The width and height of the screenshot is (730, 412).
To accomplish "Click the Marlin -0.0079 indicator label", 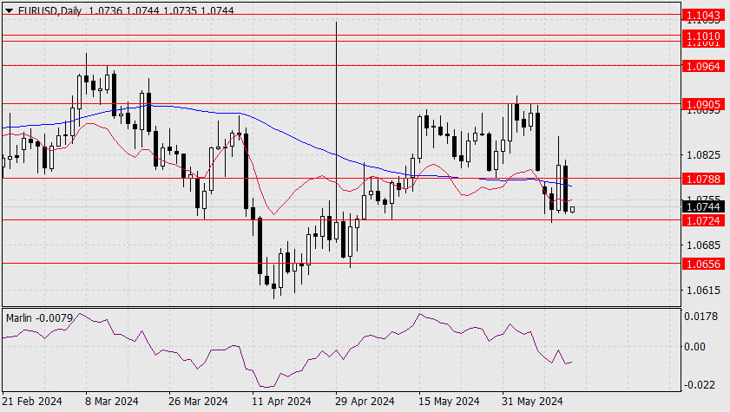I will [x=40, y=318].
